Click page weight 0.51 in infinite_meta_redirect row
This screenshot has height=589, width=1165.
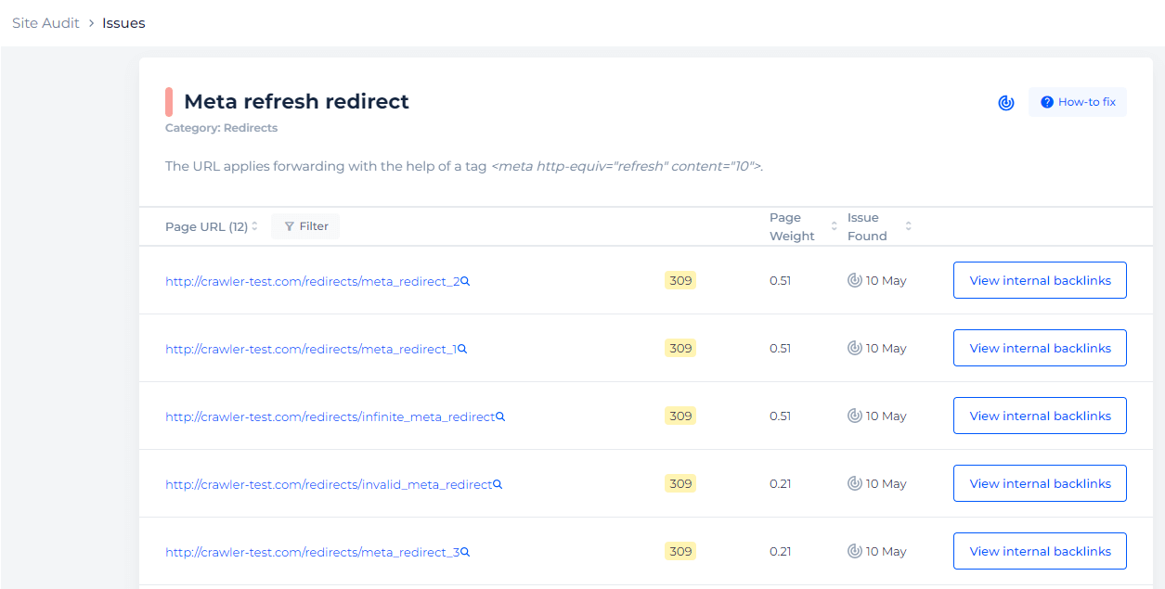click(x=780, y=416)
